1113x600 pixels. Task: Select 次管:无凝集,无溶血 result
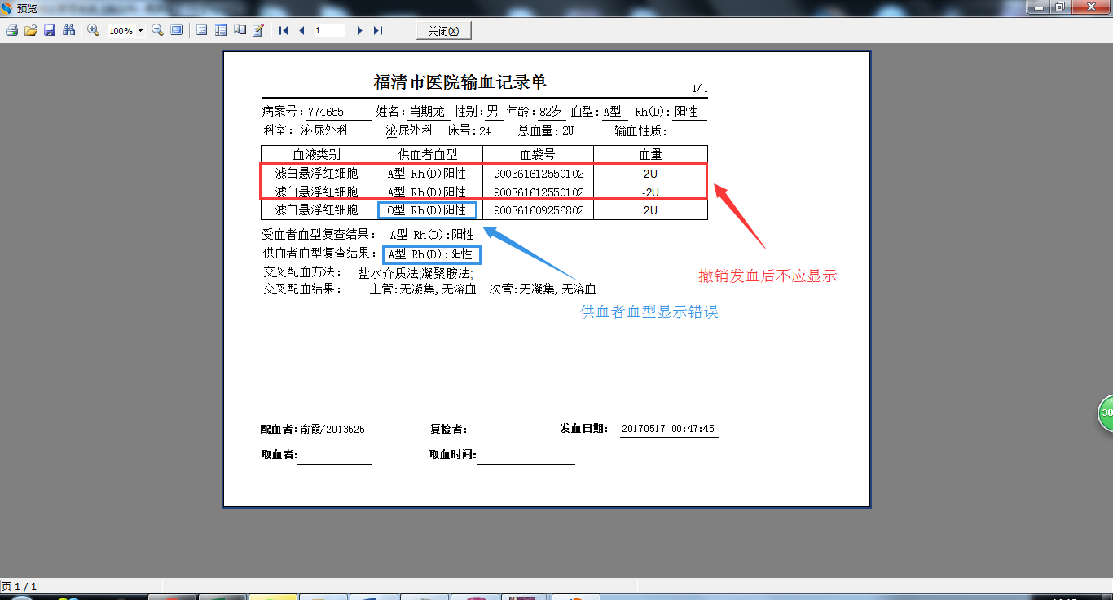543,289
